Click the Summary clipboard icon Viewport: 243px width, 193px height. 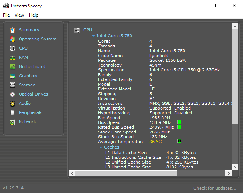[x=13, y=30]
